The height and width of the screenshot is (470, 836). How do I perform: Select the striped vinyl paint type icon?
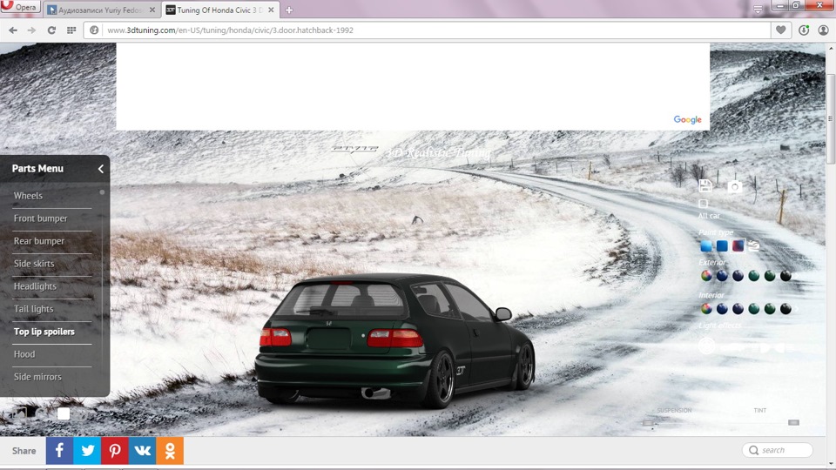click(753, 245)
